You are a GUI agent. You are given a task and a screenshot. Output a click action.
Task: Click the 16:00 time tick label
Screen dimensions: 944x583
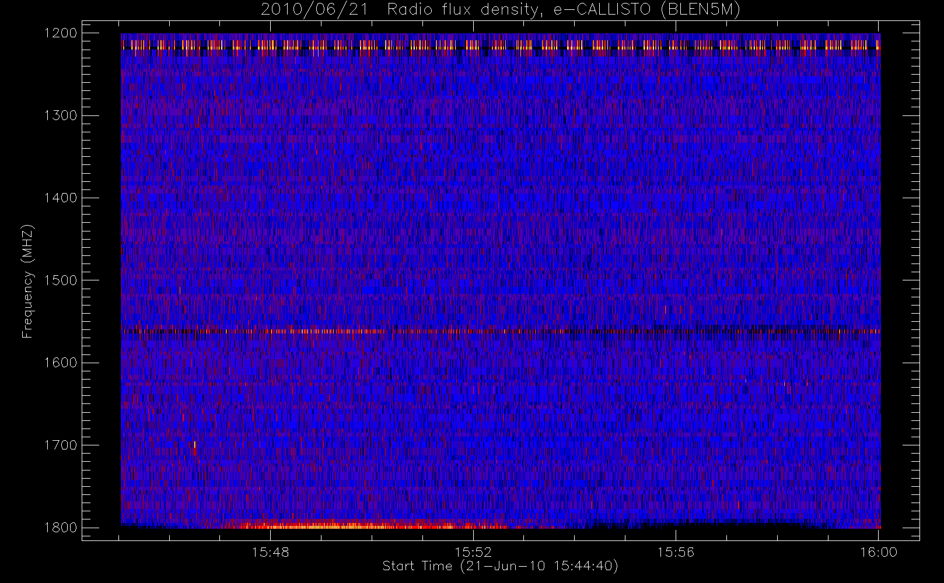[x=879, y=552]
